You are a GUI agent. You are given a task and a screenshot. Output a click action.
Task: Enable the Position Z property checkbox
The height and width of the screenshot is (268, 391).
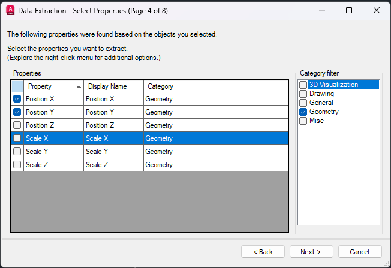tap(17, 125)
